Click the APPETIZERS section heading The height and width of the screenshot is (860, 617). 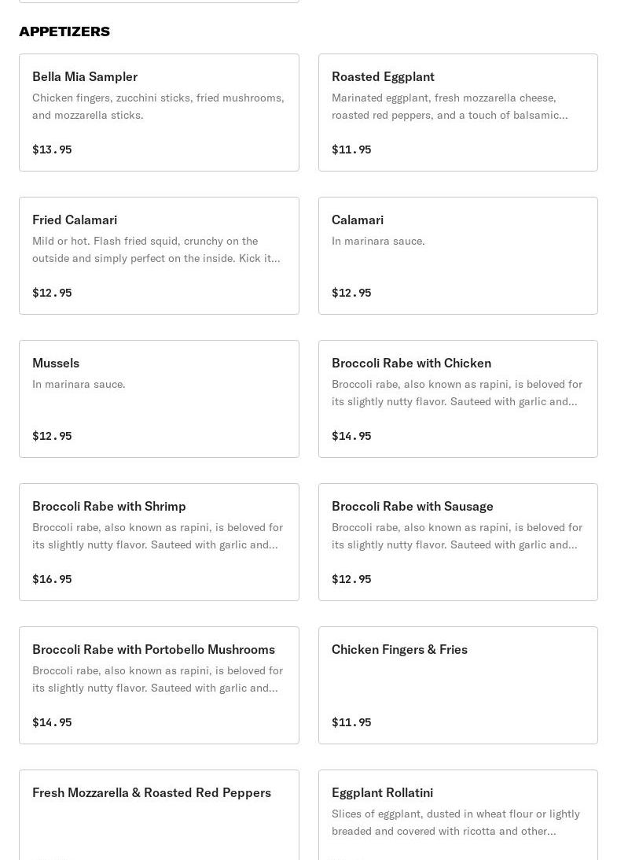pos(64,31)
